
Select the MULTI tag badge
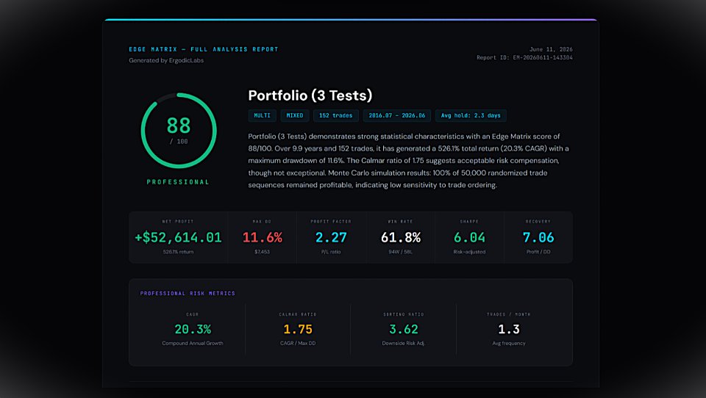[x=262, y=115]
